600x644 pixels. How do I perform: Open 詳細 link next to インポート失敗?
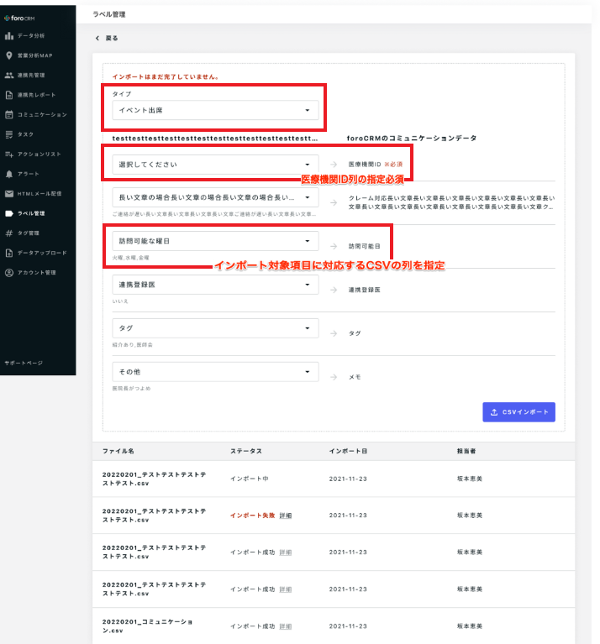pyautogui.click(x=285, y=516)
